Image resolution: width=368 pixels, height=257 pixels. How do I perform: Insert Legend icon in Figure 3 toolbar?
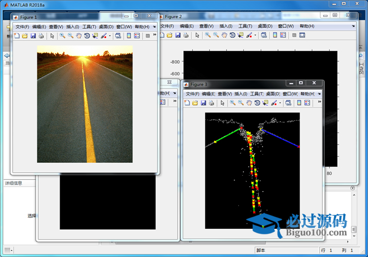click(307, 103)
